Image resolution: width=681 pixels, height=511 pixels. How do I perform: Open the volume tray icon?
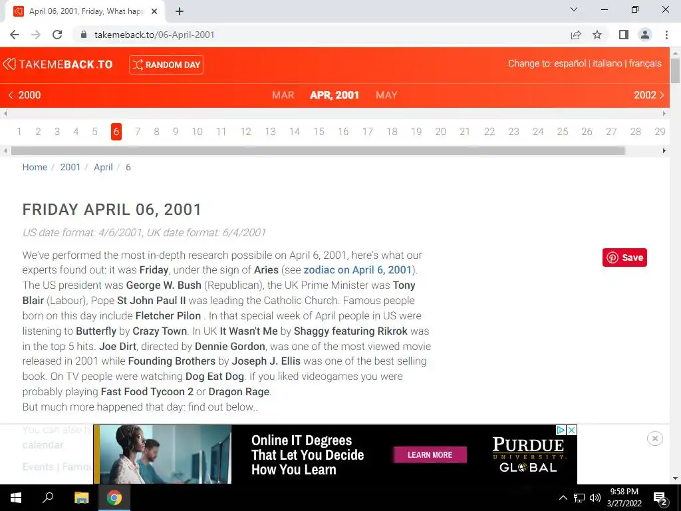595,498
